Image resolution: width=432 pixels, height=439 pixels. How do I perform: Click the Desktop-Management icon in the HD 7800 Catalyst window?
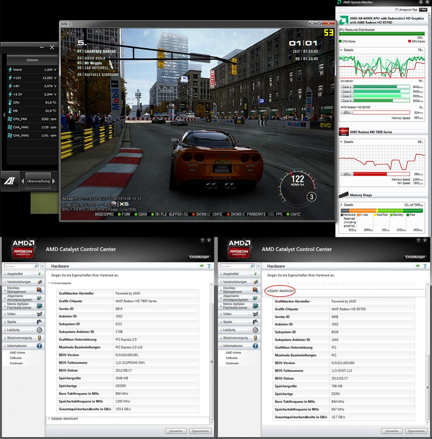click(x=40, y=290)
